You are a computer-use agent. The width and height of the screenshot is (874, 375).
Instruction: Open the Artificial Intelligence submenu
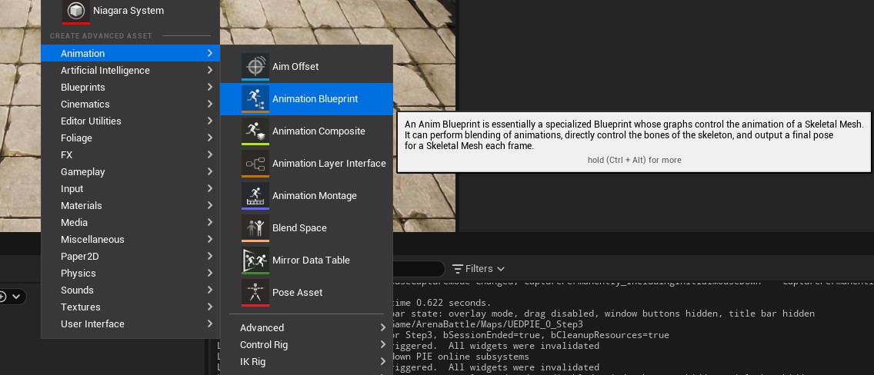(131, 70)
